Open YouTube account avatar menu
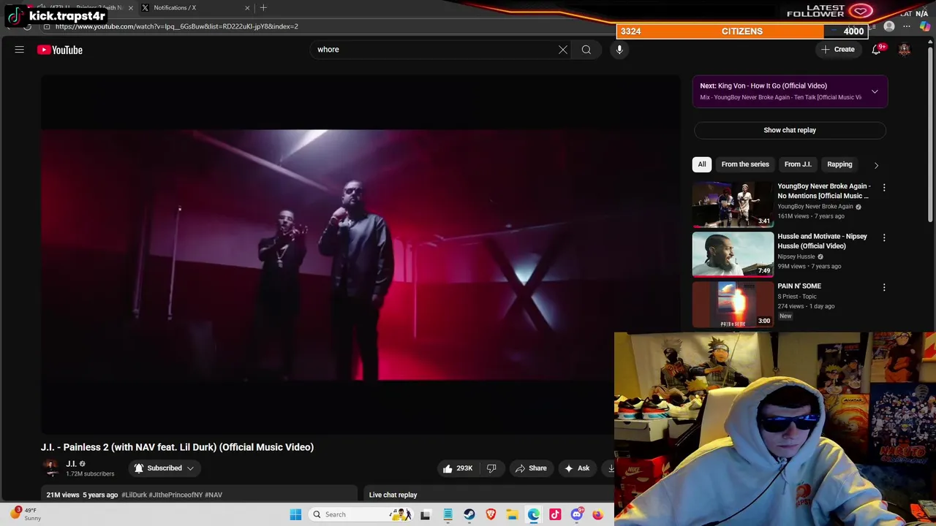936x526 pixels. [x=905, y=50]
